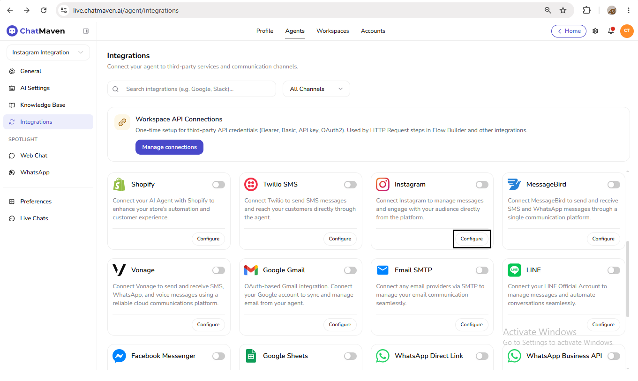Turn on the Instagram integration toggle
The image size is (638, 381).
click(482, 185)
